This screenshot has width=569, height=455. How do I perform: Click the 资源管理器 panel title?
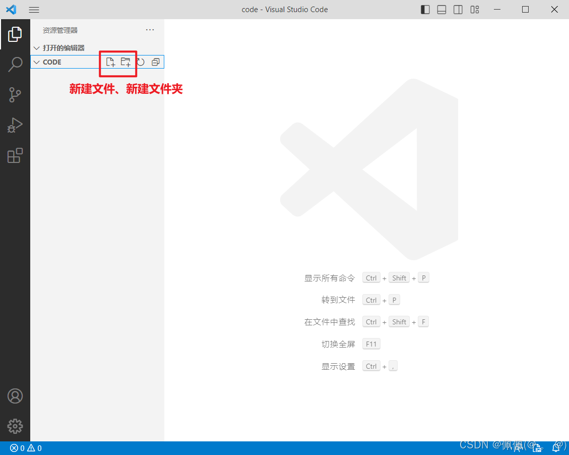coord(60,30)
